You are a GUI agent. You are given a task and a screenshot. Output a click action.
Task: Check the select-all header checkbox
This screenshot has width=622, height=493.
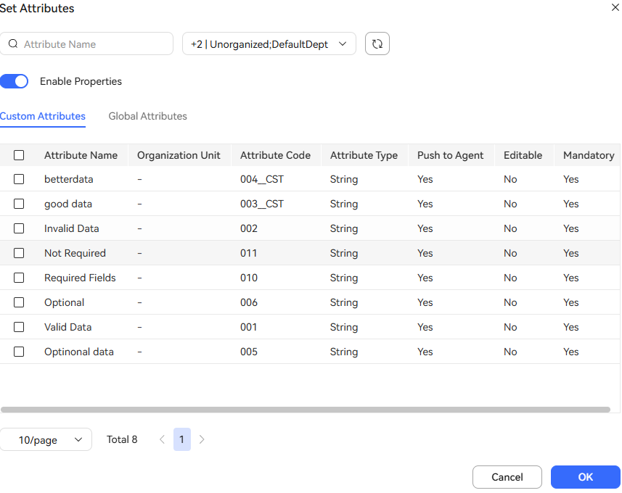(x=19, y=155)
